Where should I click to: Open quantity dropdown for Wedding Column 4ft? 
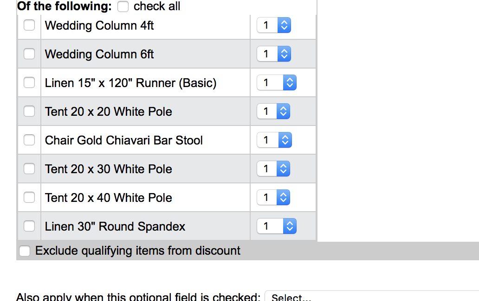pos(274,25)
